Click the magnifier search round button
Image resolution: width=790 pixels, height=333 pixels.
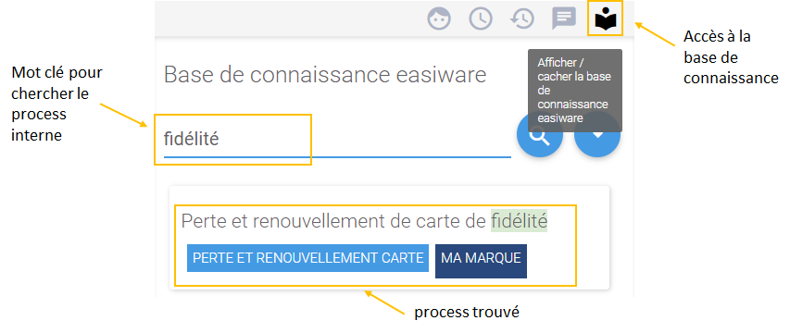point(540,135)
